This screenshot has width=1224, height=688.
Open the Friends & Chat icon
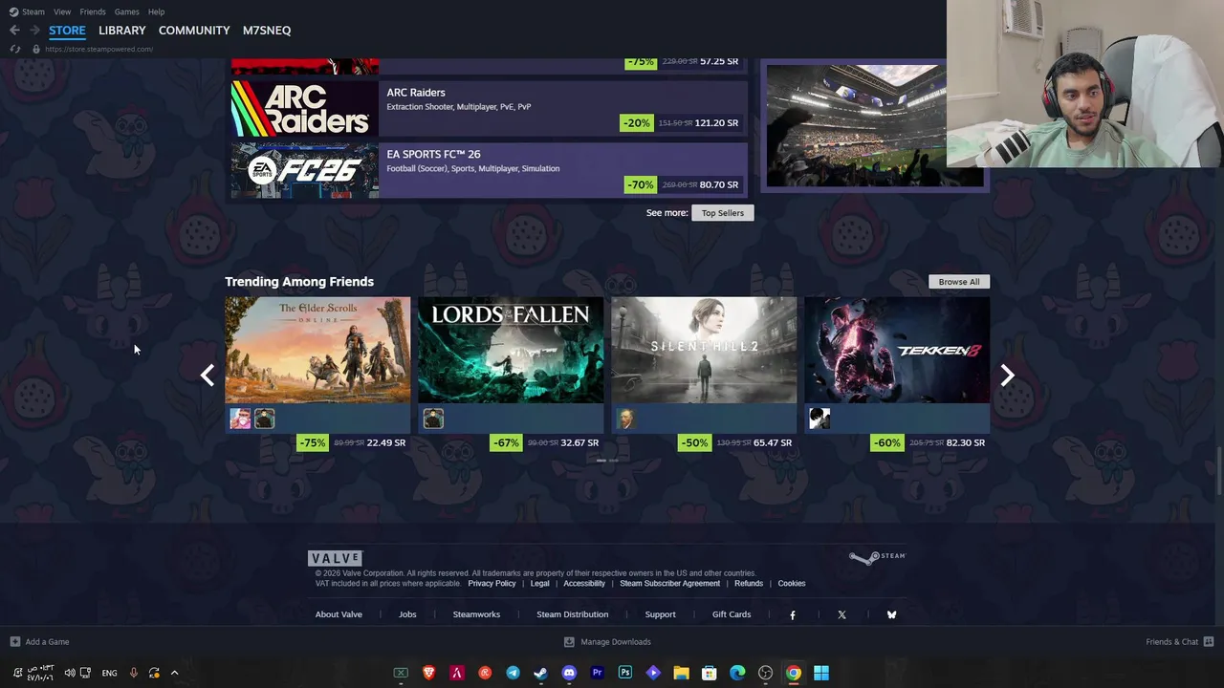click(x=1209, y=642)
